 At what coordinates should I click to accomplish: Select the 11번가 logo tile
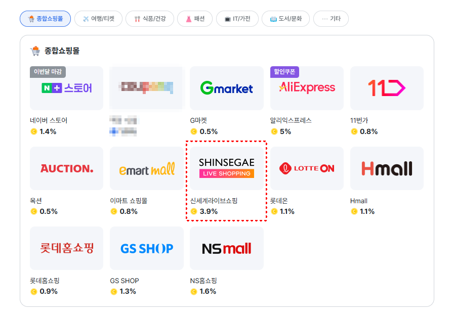click(x=387, y=88)
